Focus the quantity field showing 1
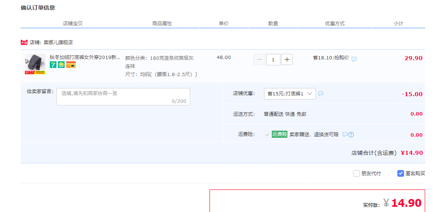This screenshot has width=443, height=212. 273,60
